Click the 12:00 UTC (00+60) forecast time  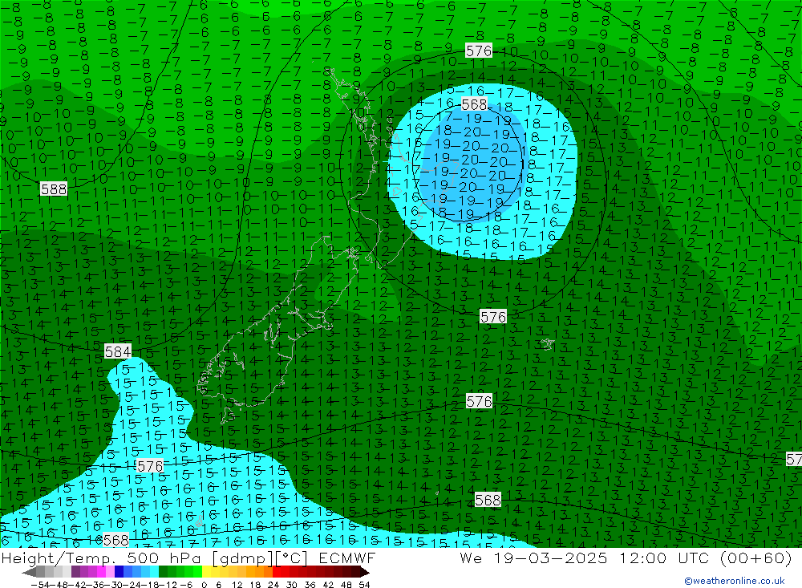click(x=706, y=558)
